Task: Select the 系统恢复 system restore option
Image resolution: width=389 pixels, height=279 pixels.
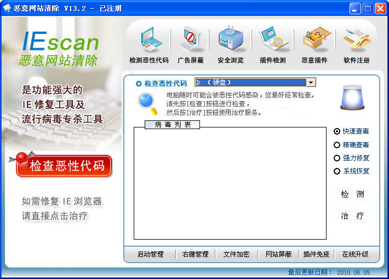Action: click(337, 171)
